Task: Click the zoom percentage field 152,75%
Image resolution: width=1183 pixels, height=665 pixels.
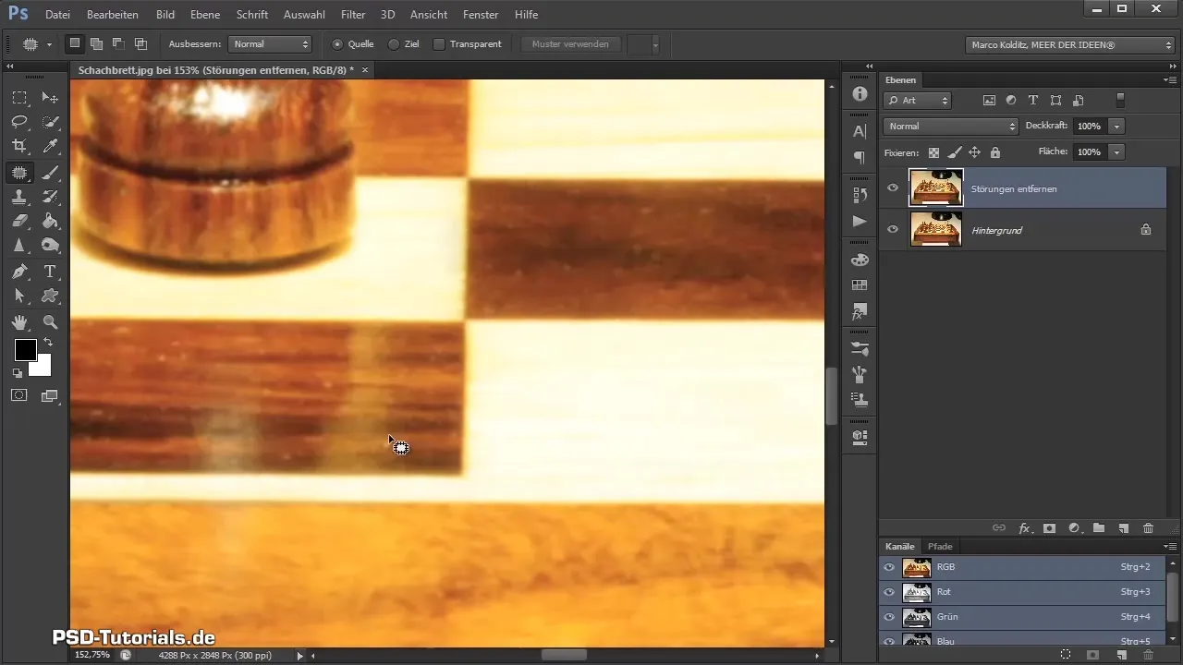Action: pos(92,655)
